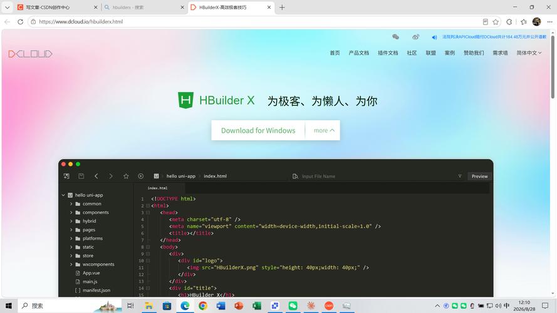Click the DCloud logo

tap(30, 54)
